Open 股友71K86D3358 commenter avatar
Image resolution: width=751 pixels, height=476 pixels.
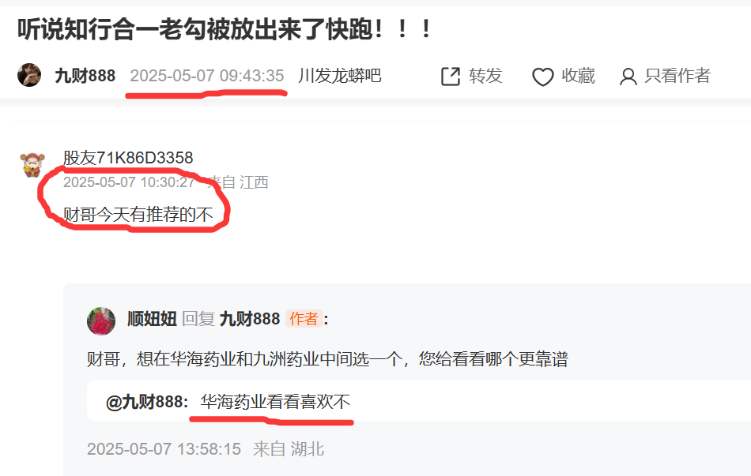click(x=32, y=164)
